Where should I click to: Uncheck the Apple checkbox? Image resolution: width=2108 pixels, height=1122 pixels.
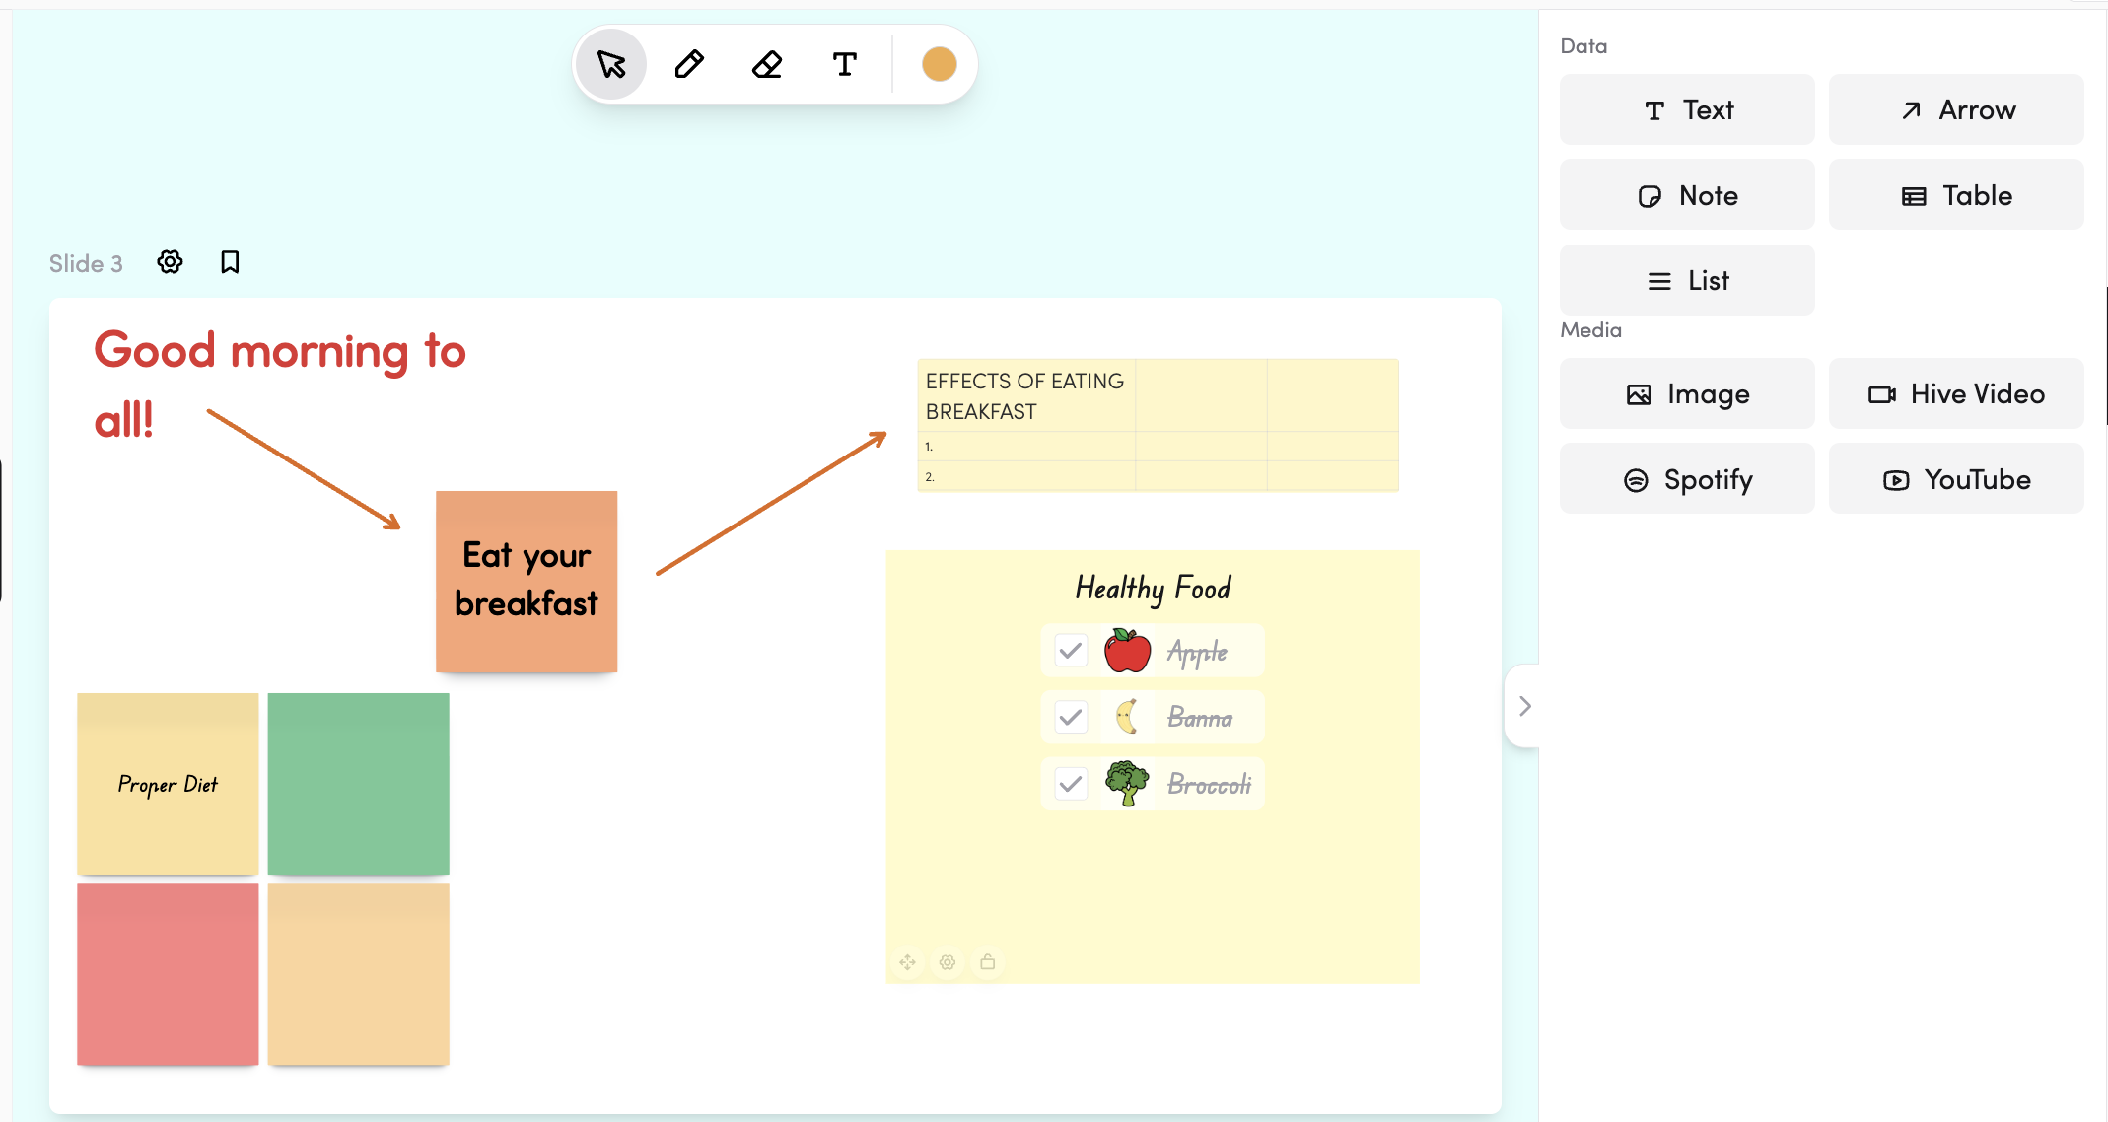(1071, 651)
